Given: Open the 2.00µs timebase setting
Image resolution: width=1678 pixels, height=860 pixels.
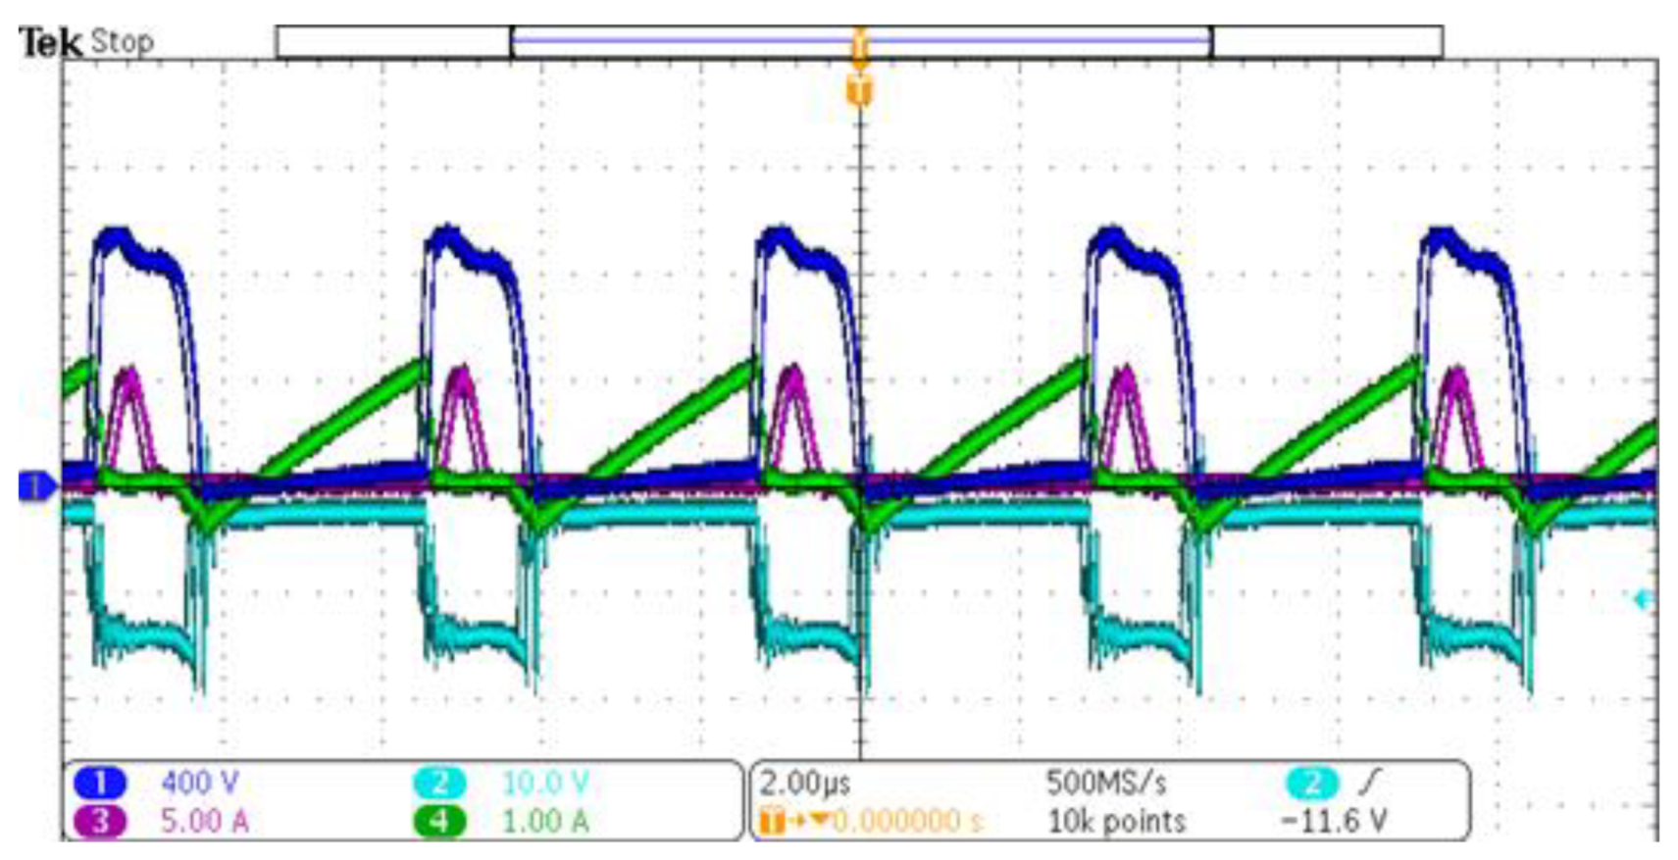Looking at the screenshot, I should [805, 783].
